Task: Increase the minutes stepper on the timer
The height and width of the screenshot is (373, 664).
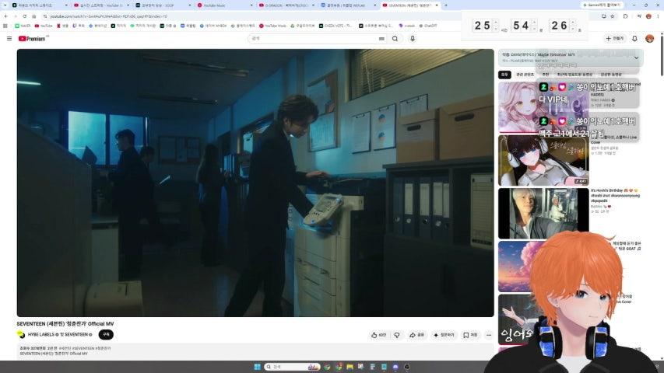Action: [535, 23]
